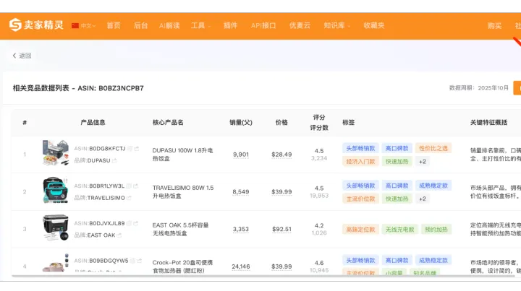The width and height of the screenshot is (521, 291).
Task: Copy ASIN B09BDGQYW5 with the copy icon
Action: 132,261
